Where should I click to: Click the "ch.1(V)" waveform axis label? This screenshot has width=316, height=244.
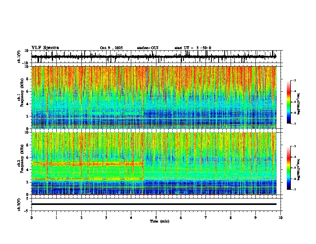point(19,57)
